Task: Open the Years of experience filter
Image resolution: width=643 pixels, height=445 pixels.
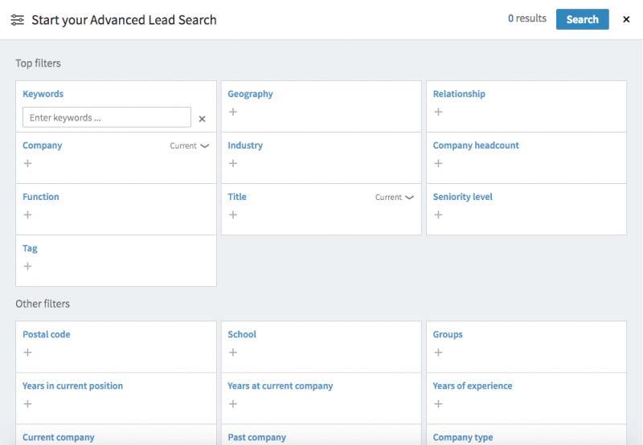Action: pos(472,386)
